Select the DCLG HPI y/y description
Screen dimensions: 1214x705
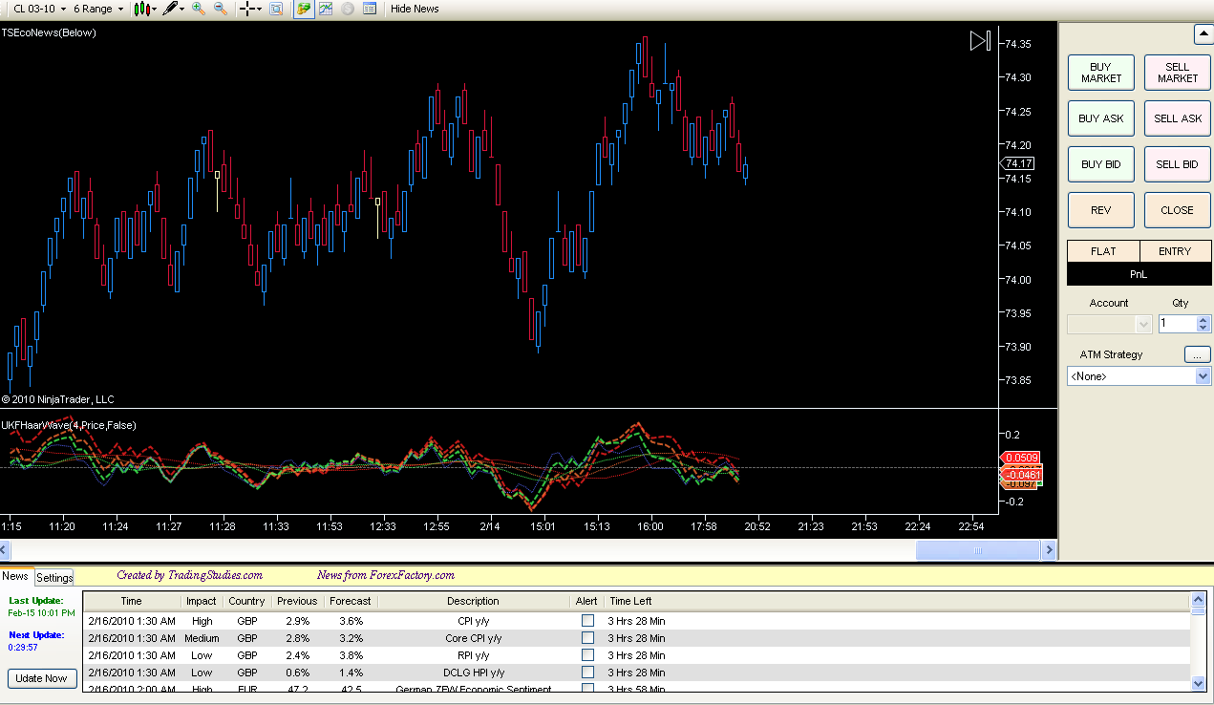pos(473,673)
